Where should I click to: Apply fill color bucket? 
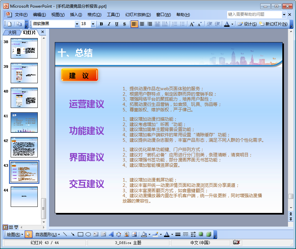[144, 234]
